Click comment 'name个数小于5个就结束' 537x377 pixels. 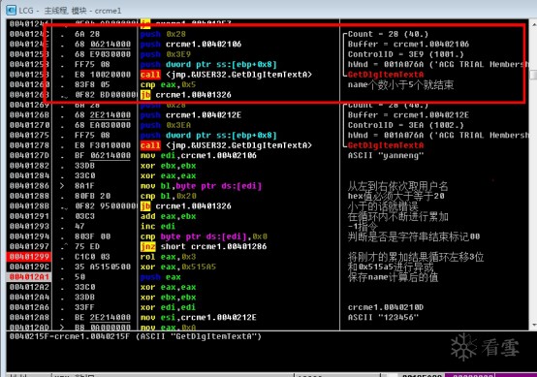tap(400, 84)
